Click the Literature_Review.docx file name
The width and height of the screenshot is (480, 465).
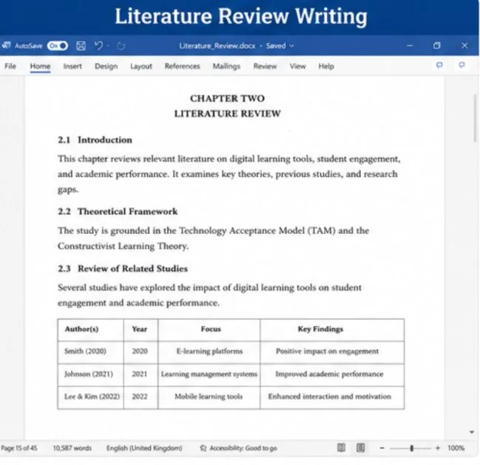point(217,46)
